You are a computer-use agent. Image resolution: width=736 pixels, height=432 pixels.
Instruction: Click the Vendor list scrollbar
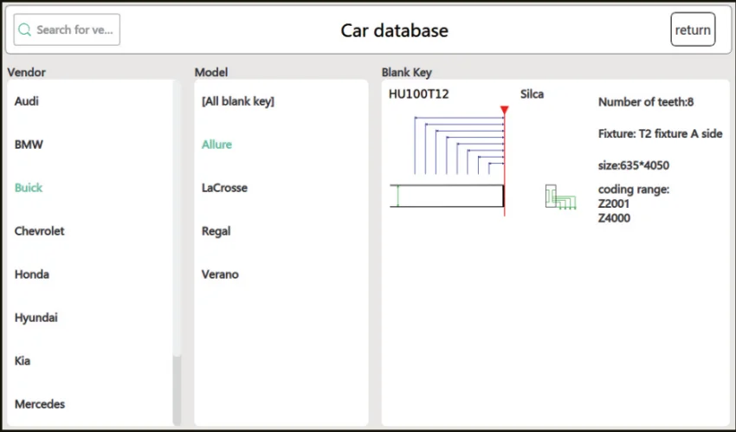click(177, 390)
